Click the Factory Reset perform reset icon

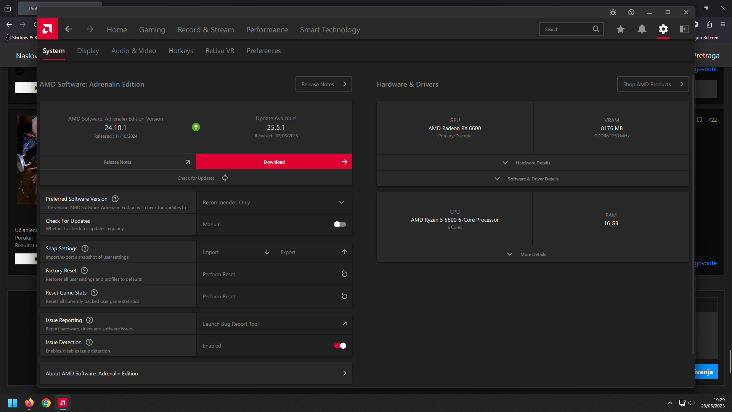344,274
